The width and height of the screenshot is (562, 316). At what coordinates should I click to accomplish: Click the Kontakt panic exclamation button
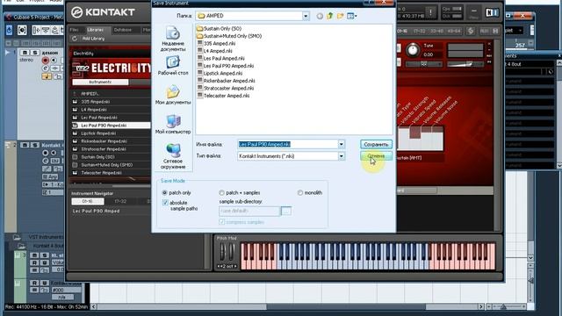click(x=430, y=12)
